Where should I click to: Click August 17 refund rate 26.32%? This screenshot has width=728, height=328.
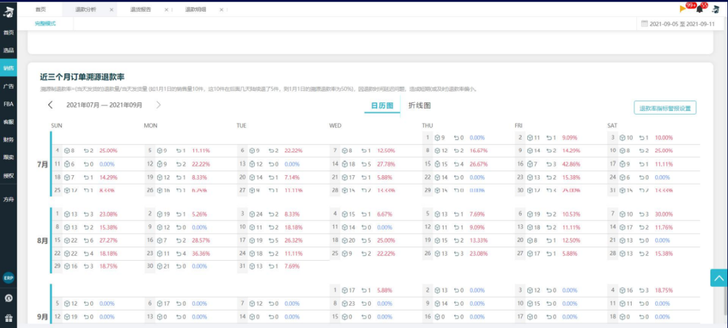click(x=294, y=240)
